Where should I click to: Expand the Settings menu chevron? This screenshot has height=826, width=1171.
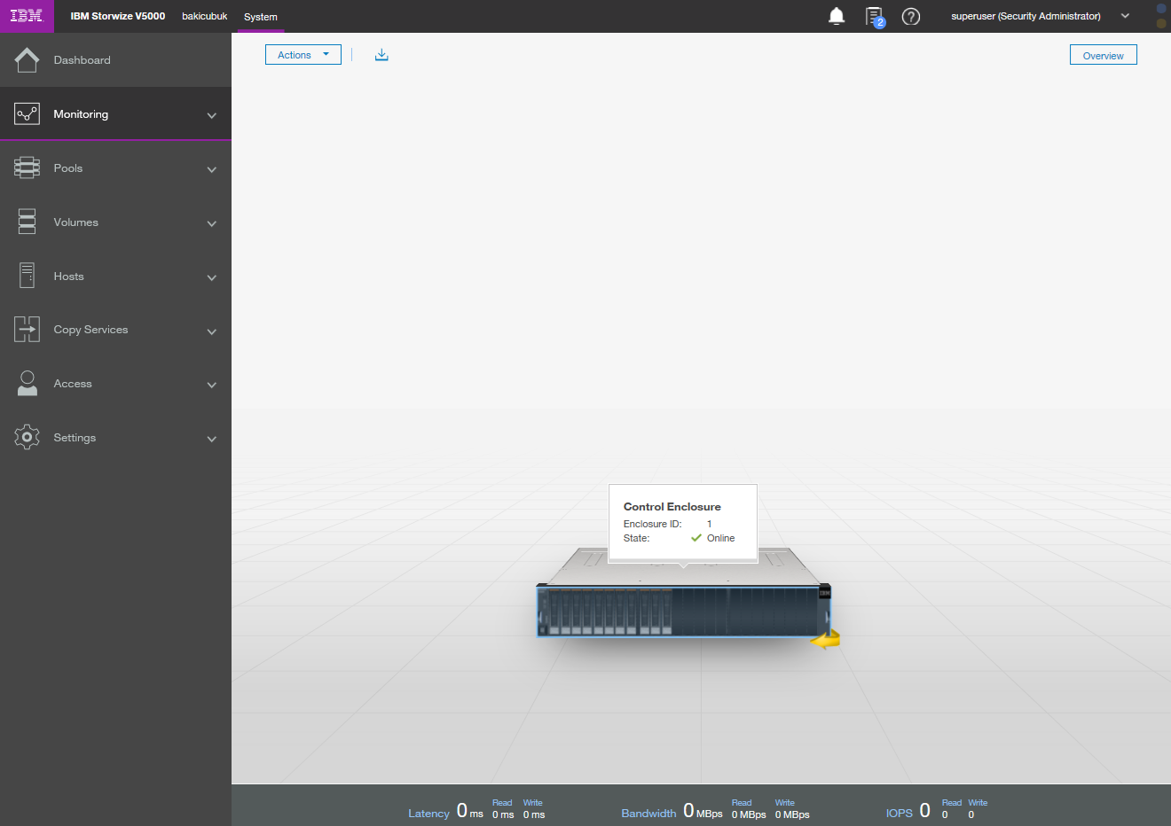[x=212, y=439]
